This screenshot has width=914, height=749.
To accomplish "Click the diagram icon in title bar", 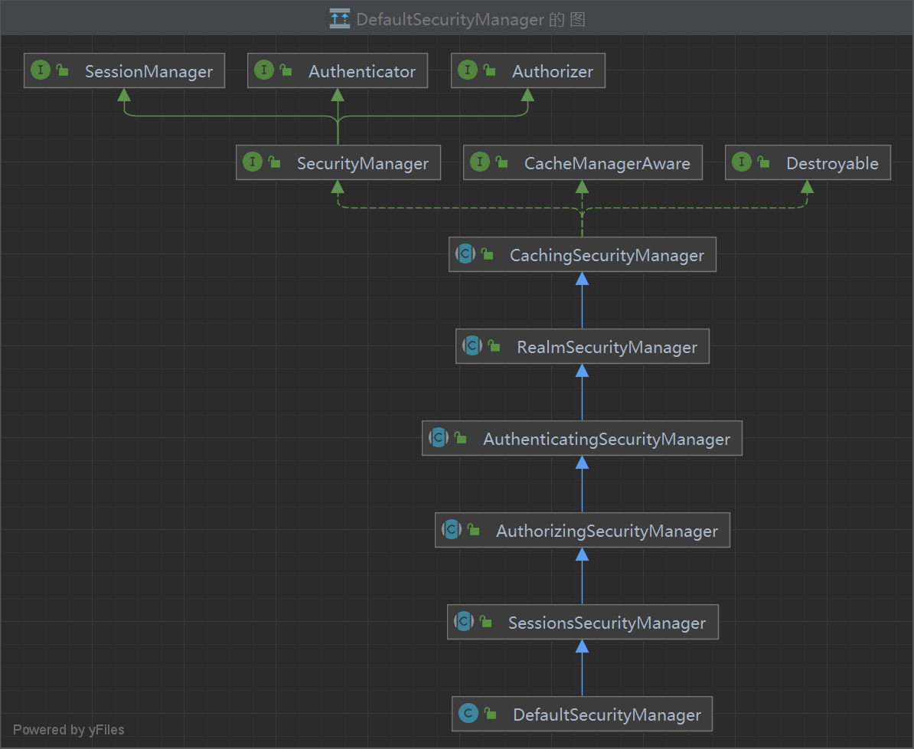I will coord(339,19).
